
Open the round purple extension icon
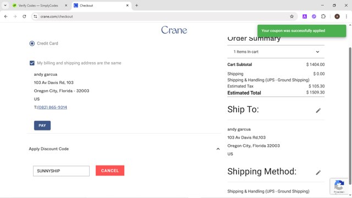(314, 16)
